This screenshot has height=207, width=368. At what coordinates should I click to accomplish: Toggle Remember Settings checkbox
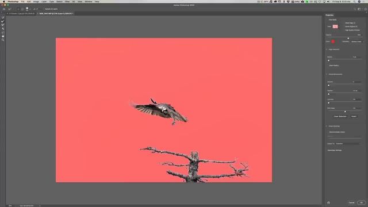pyautogui.click(x=335, y=150)
